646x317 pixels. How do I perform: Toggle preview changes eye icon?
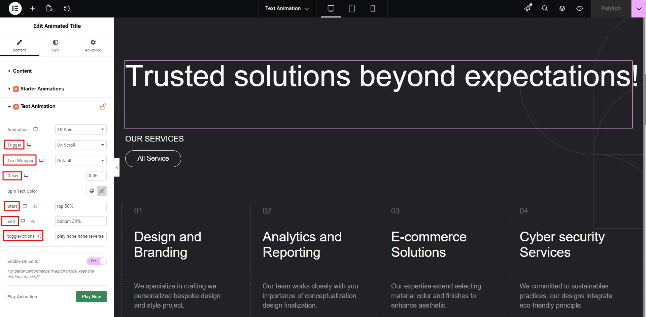tap(580, 8)
